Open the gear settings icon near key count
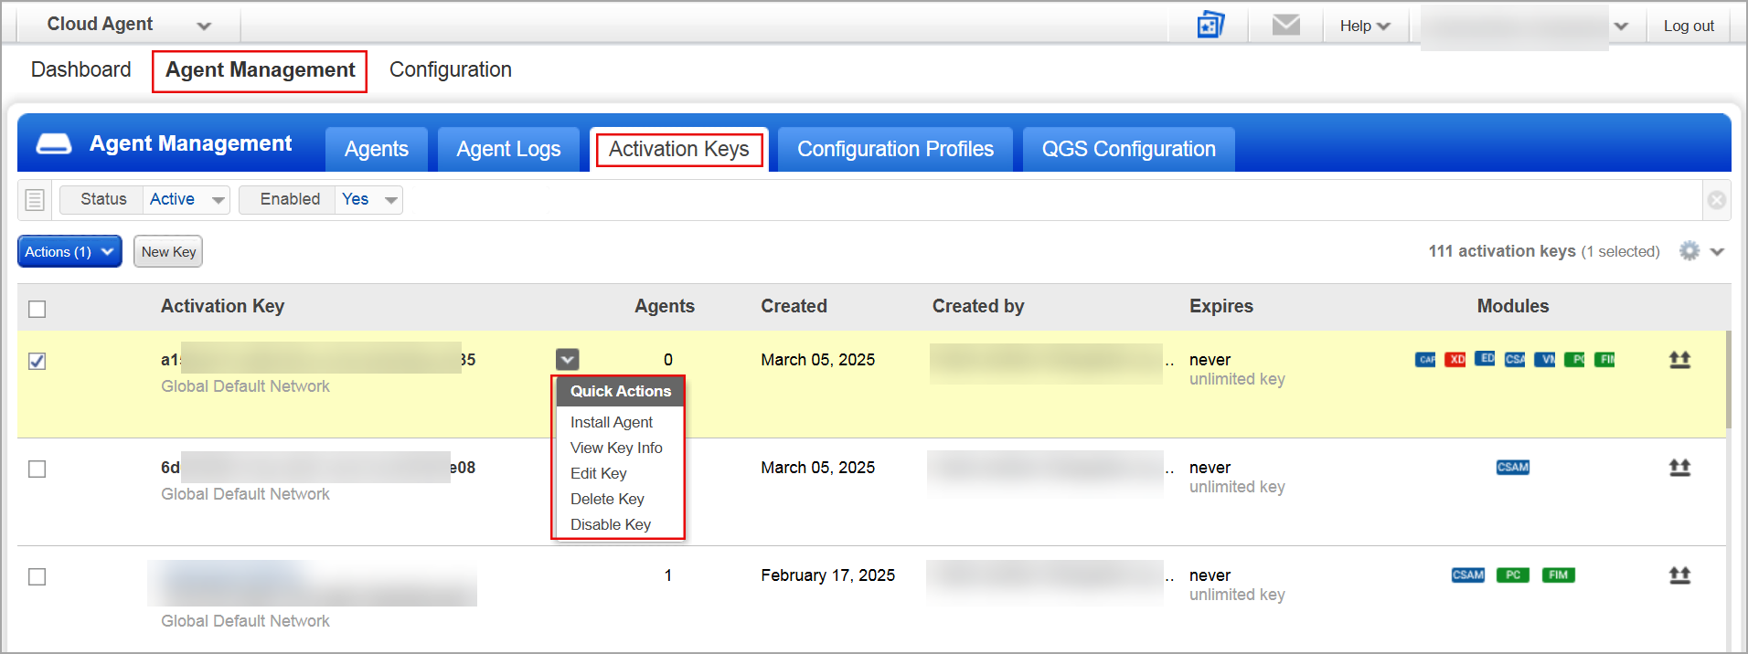Image resolution: width=1748 pixels, height=654 pixels. tap(1689, 251)
